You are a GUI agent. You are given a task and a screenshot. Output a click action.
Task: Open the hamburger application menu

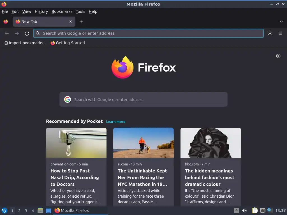(x=280, y=33)
